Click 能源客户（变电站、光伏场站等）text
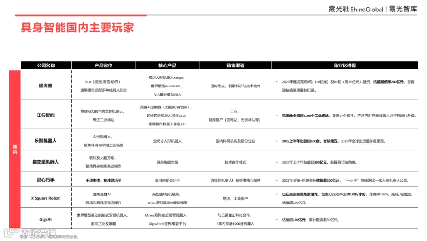The image size is (427, 241). pos(234,120)
